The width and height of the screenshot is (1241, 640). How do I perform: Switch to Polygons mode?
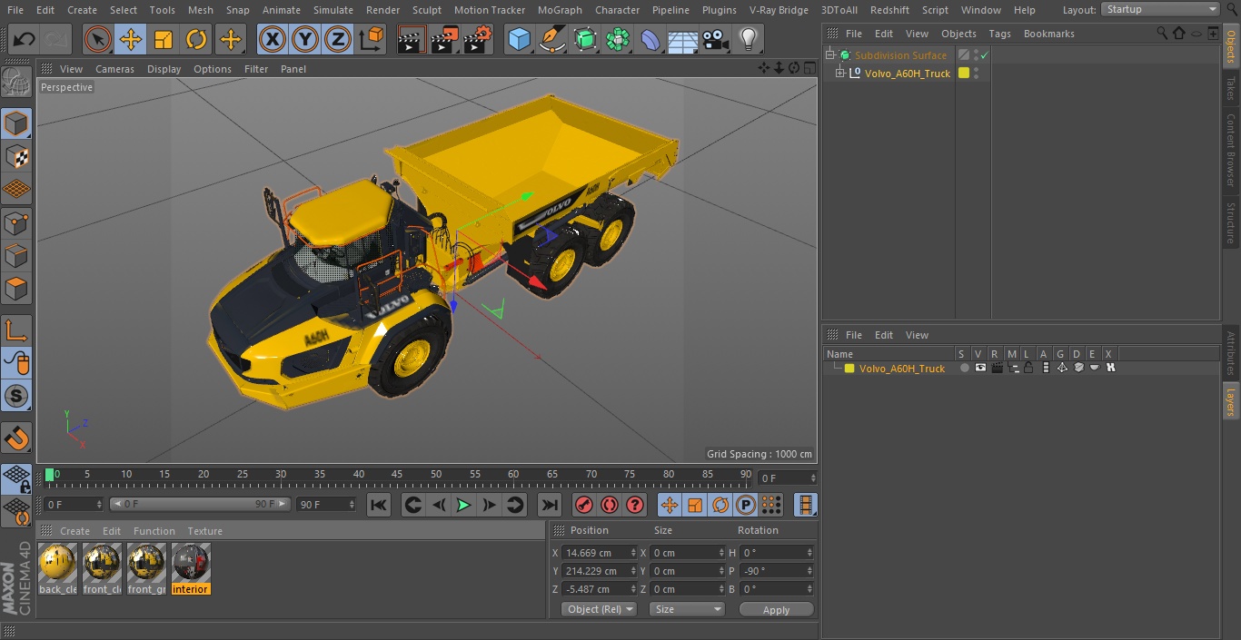[x=16, y=289]
